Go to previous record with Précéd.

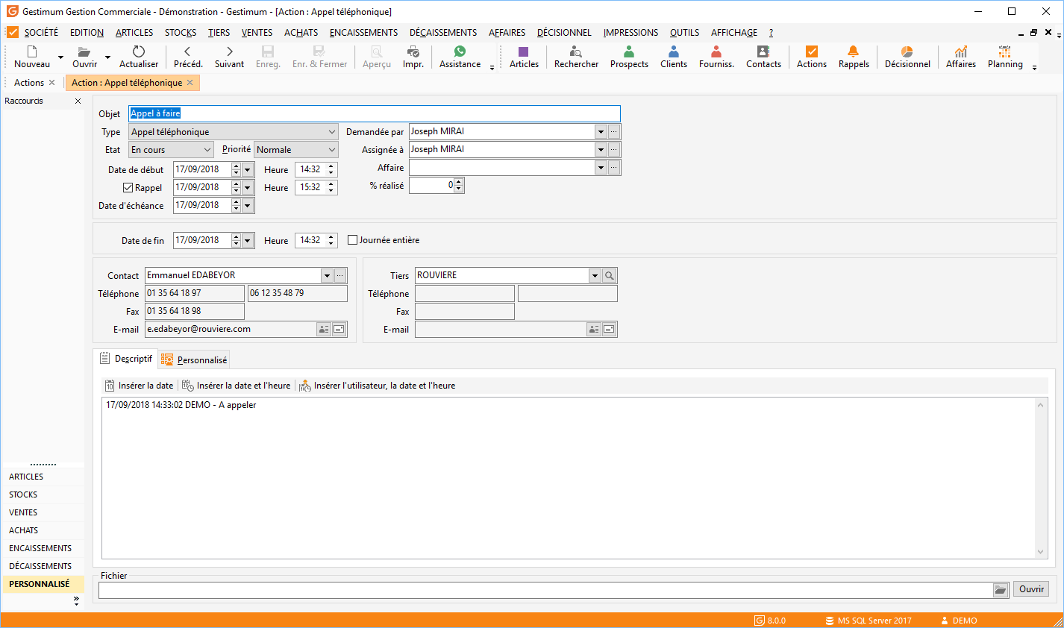pyautogui.click(x=188, y=57)
